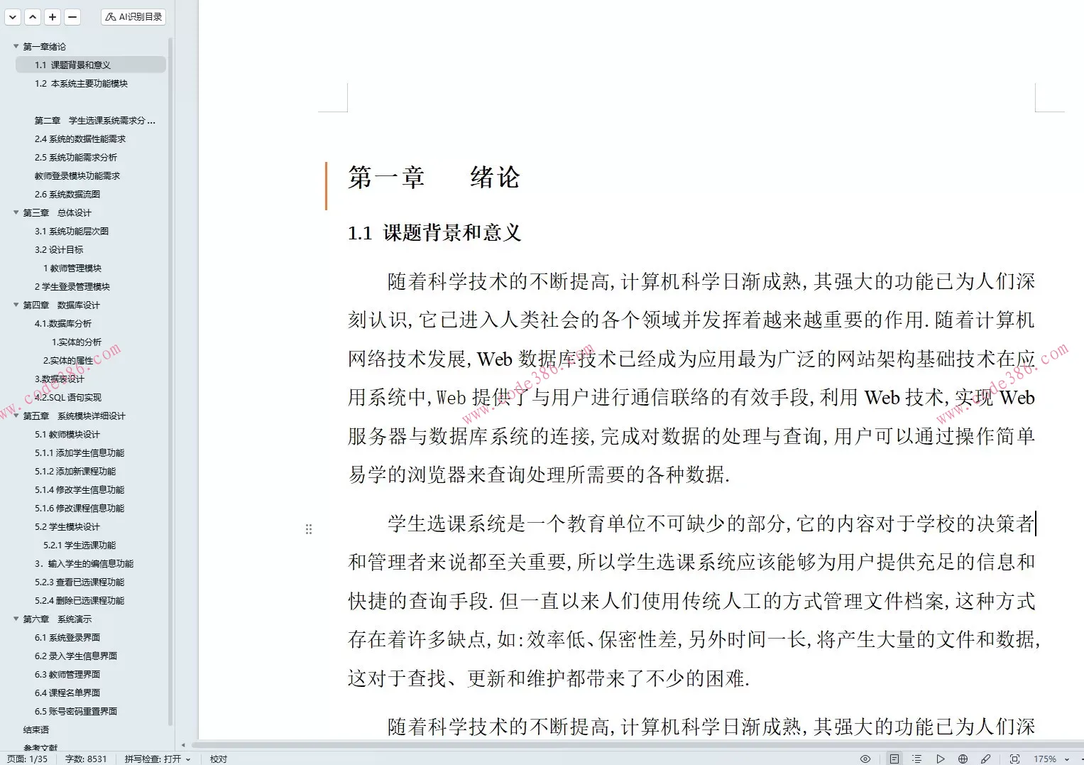The height and width of the screenshot is (765, 1084).
Task: Start full-screen reading with play icon
Action: (940, 758)
